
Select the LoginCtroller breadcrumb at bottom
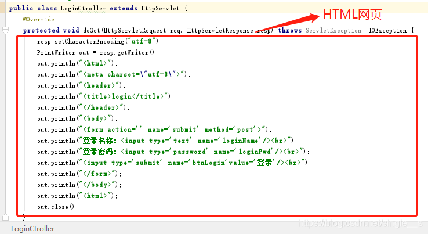pos(32,229)
